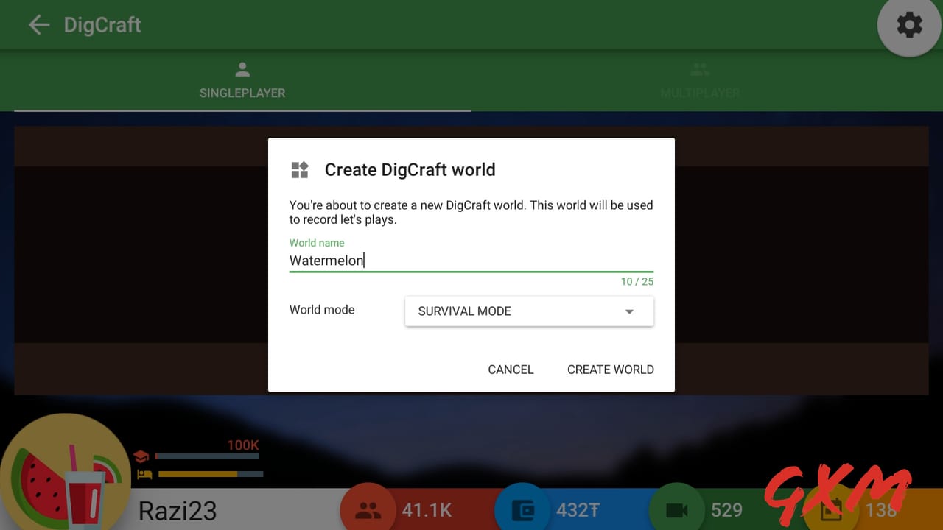Switch to the Multiplayer tab
943x530 pixels.
point(699,80)
